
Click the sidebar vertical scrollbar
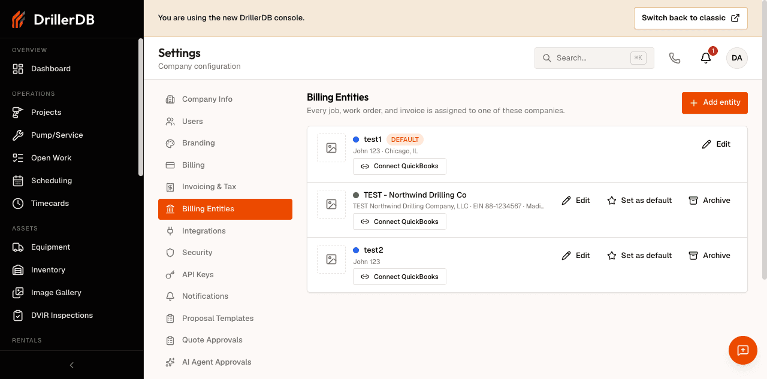pyautogui.click(x=141, y=107)
